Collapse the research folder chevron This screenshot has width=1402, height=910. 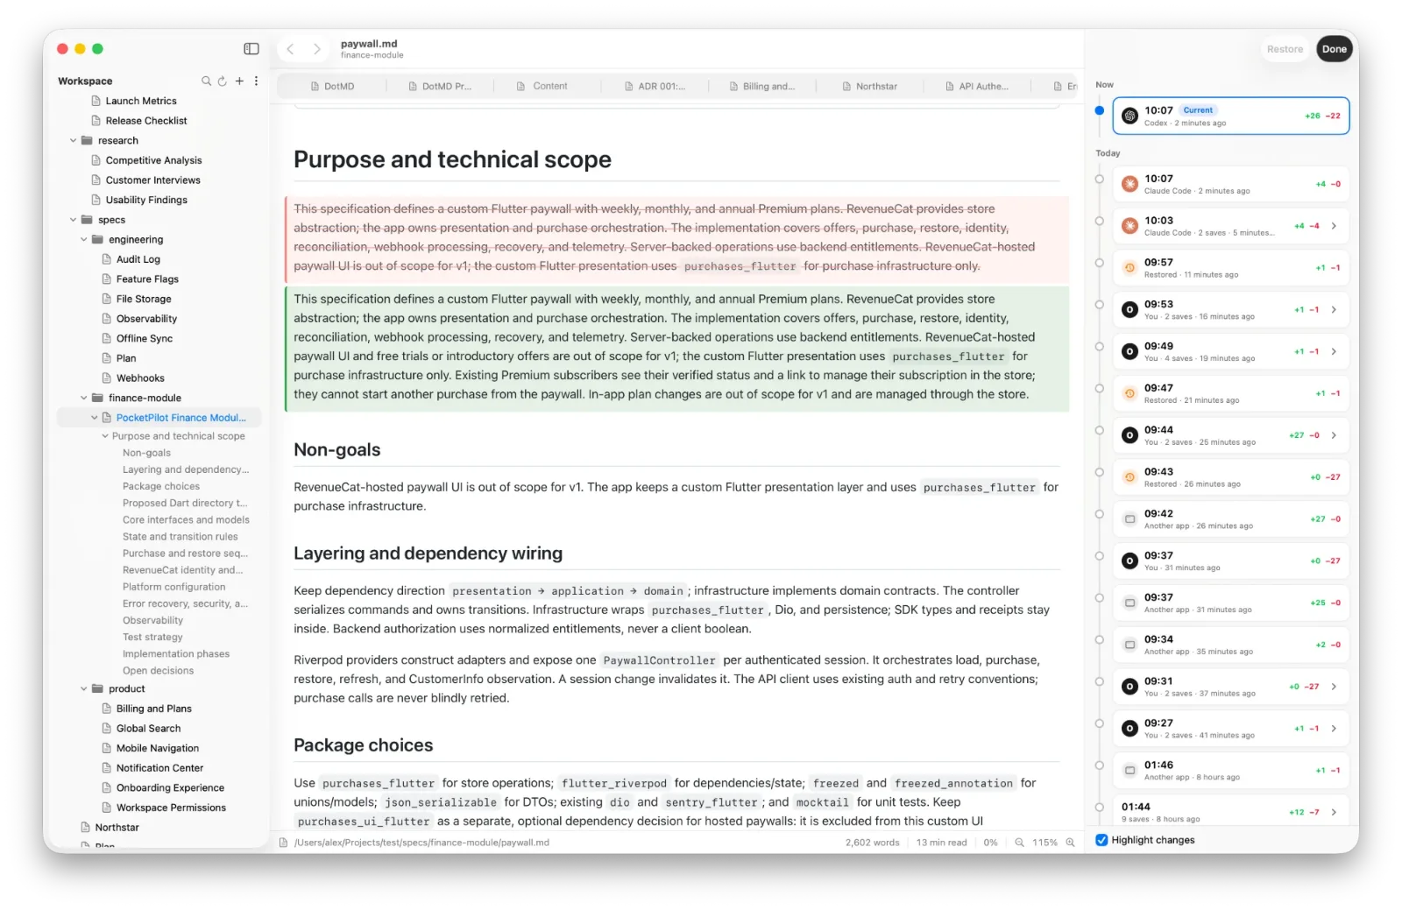tap(74, 140)
